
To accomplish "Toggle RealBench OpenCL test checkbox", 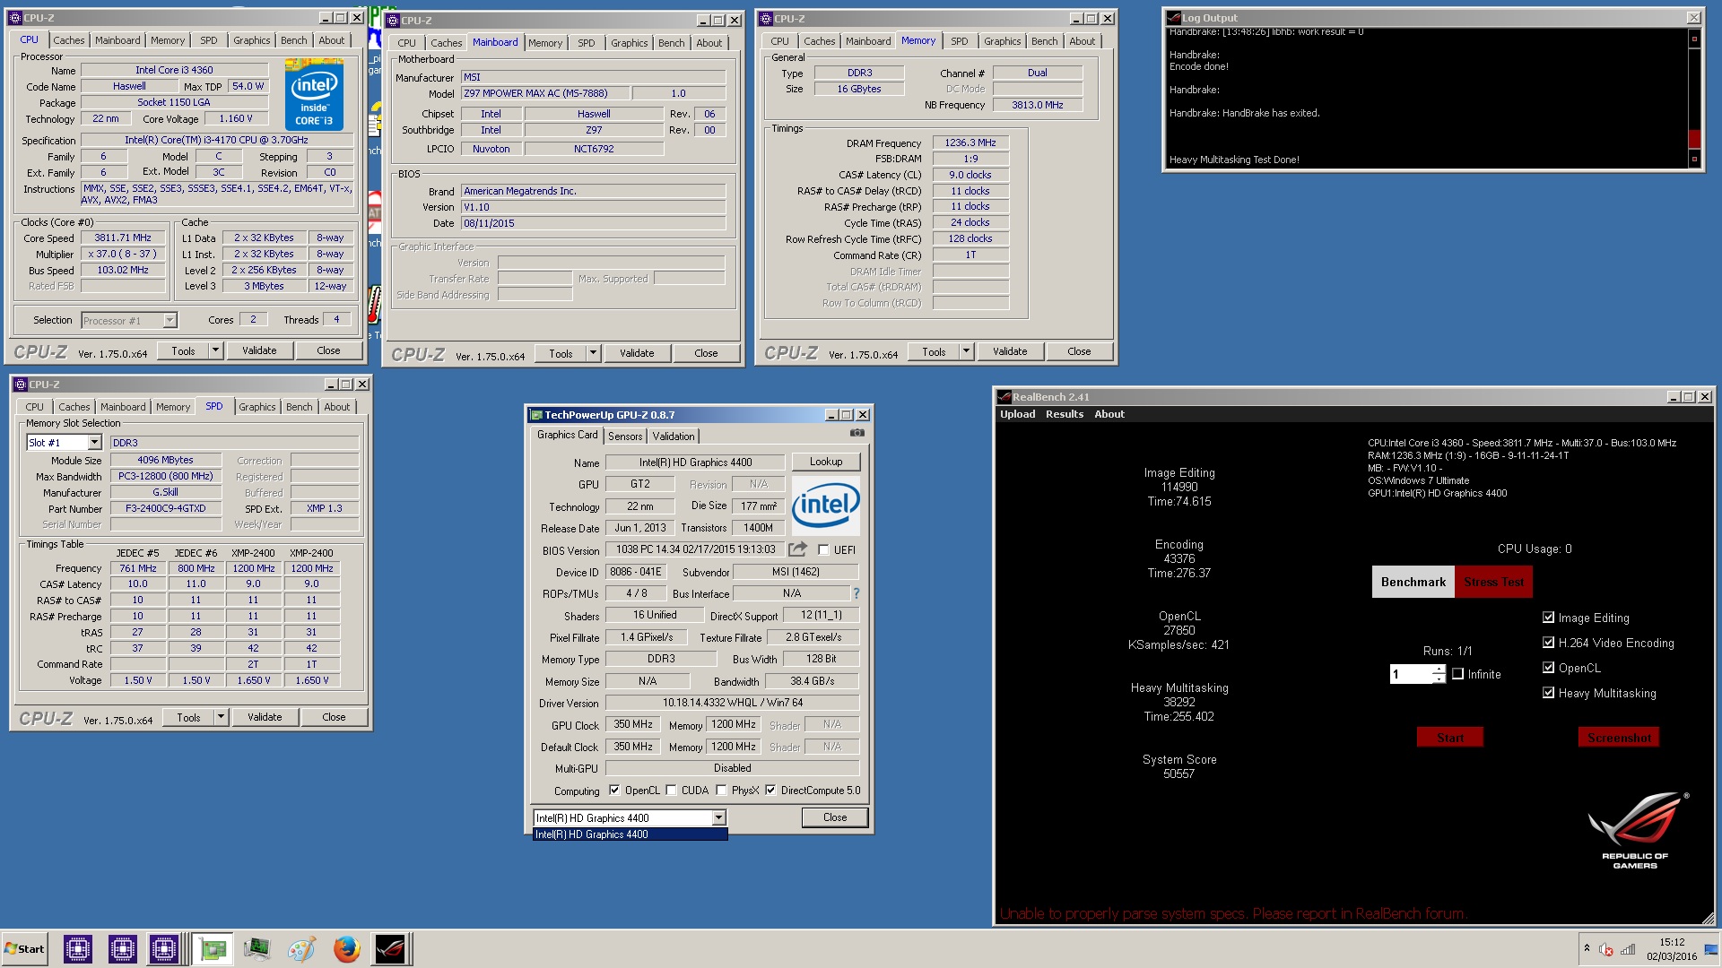I will (x=1548, y=667).
